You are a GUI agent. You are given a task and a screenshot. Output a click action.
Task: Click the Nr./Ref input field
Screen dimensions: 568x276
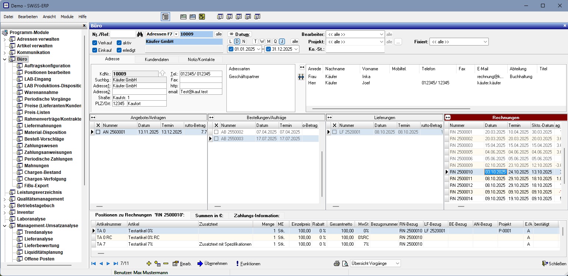coord(123,34)
